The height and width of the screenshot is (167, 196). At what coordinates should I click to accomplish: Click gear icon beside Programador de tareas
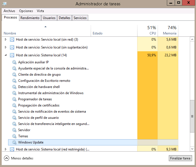point(14,99)
